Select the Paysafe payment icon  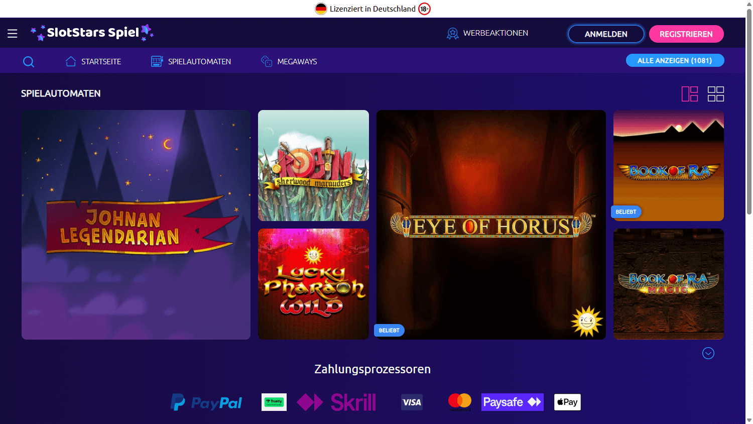tap(512, 402)
